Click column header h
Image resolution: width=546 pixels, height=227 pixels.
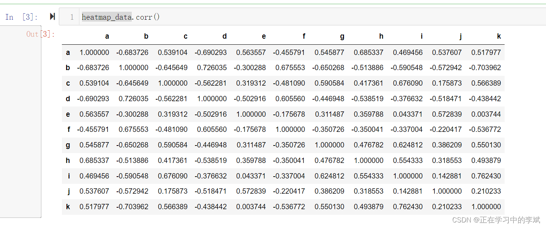click(x=381, y=36)
